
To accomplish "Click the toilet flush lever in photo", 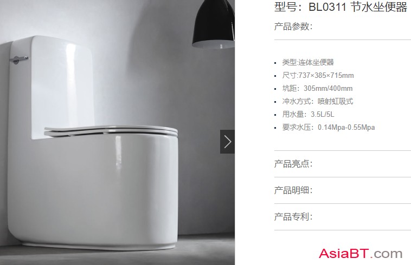I will pyautogui.click(x=18, y=59).
